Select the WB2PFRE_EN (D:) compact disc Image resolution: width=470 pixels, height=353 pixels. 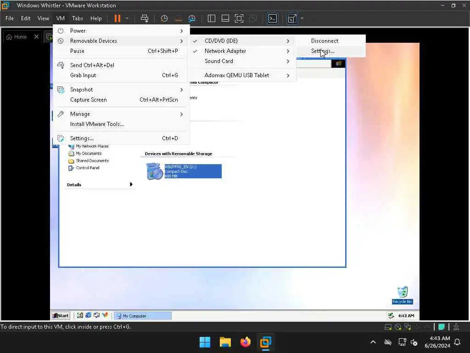184,171
